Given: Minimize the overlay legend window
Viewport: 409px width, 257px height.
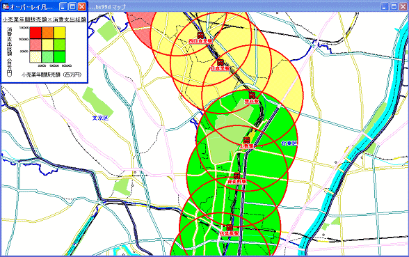Looking at the screenshot, I should tap(63, 7).
